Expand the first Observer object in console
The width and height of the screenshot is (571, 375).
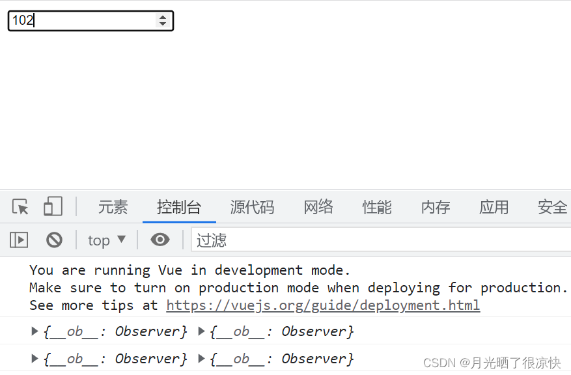coord(35,331)
